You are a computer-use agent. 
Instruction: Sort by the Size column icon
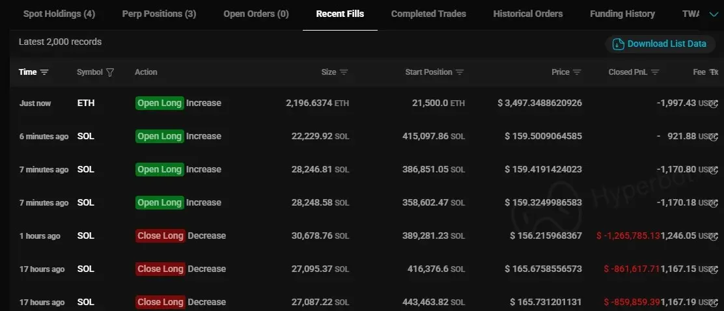[x=344, y=72]
